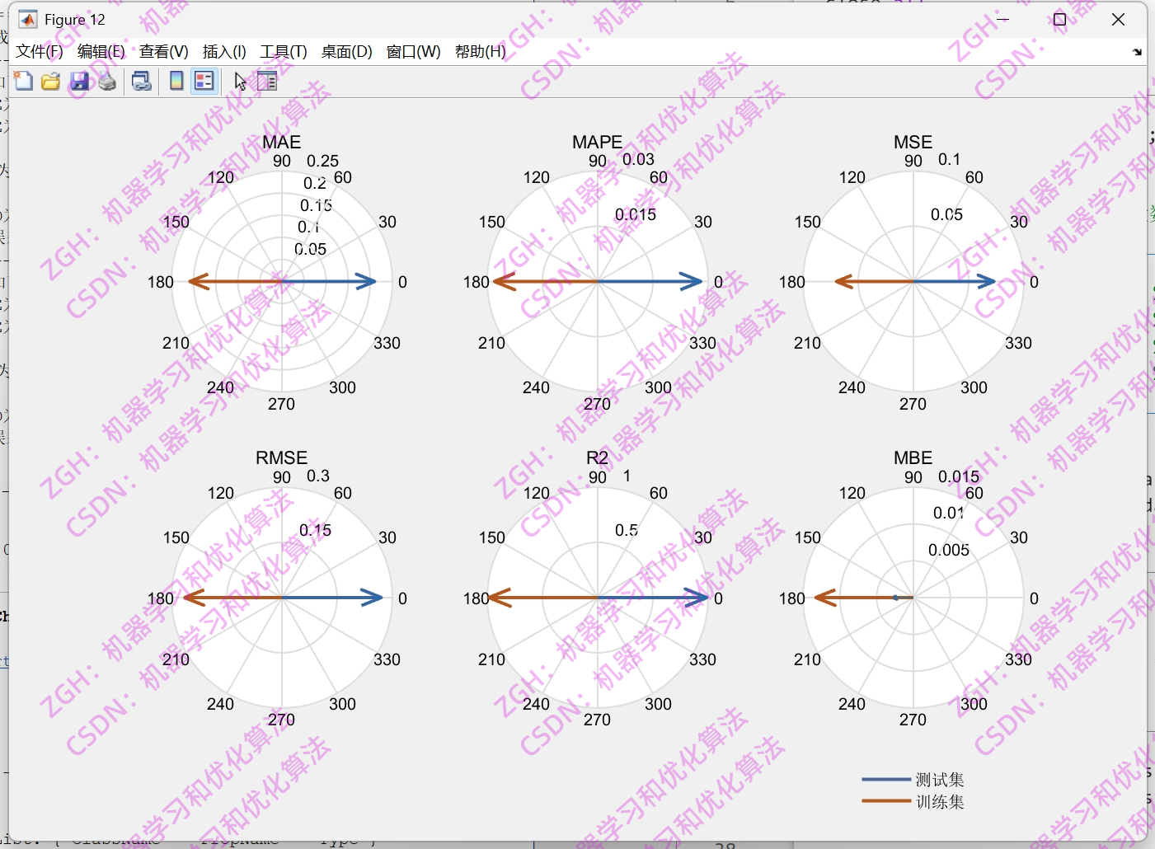Minimize the Figure 12 window
Image resolution: width=1155 pixels, height=849 pixels.
(1002, 19)
